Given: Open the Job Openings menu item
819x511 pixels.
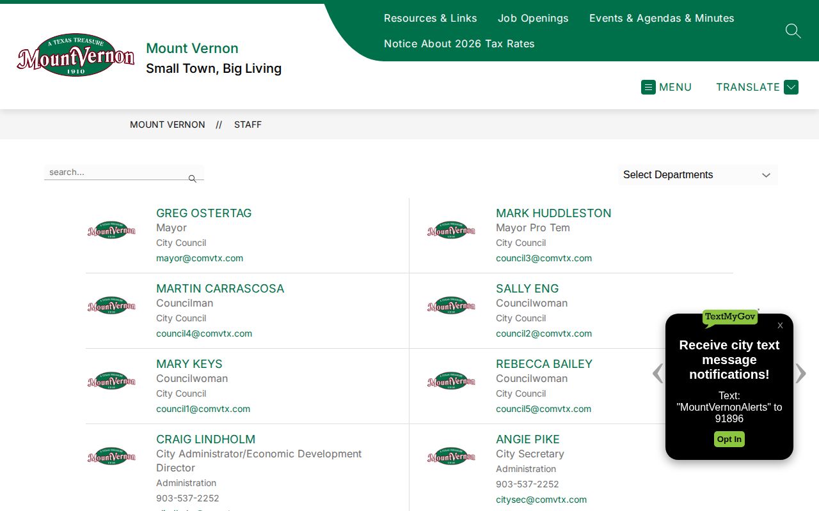Looking at the screenshot, I should [x=533, y=18].
